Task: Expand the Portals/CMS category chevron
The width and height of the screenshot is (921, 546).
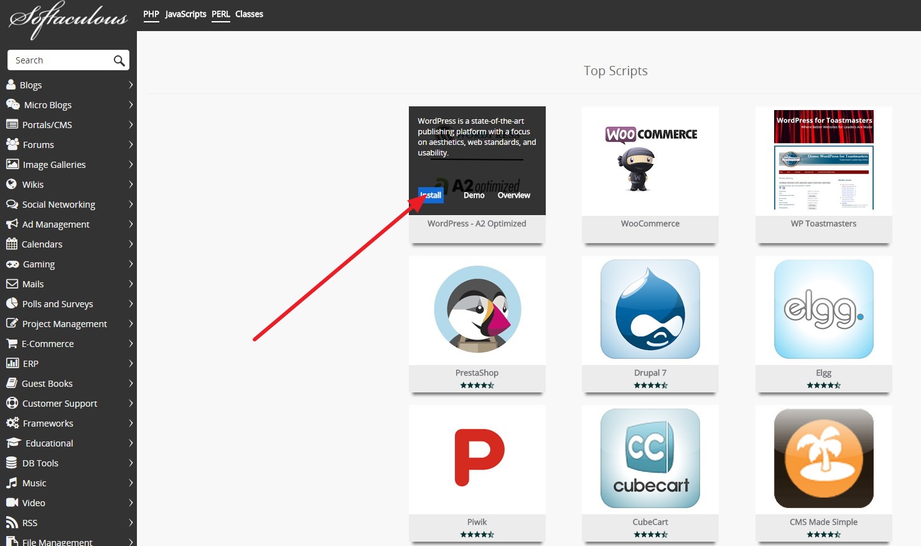Action: [131, 124]
